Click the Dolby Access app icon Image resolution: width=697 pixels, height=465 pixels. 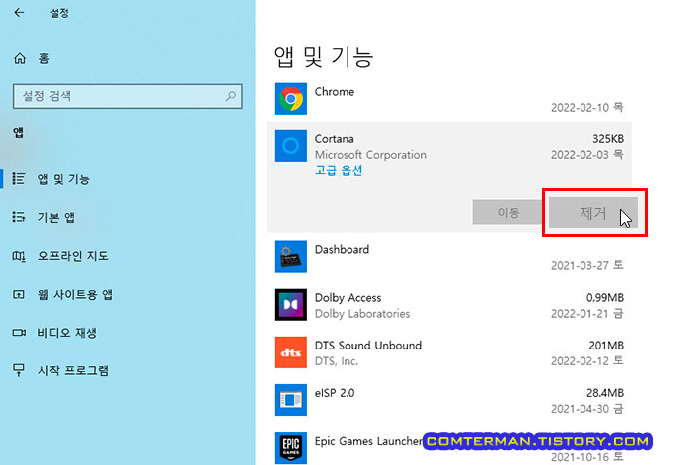291,305
